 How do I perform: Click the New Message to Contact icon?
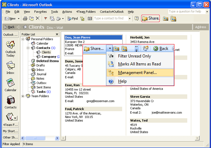click(52, 19)
